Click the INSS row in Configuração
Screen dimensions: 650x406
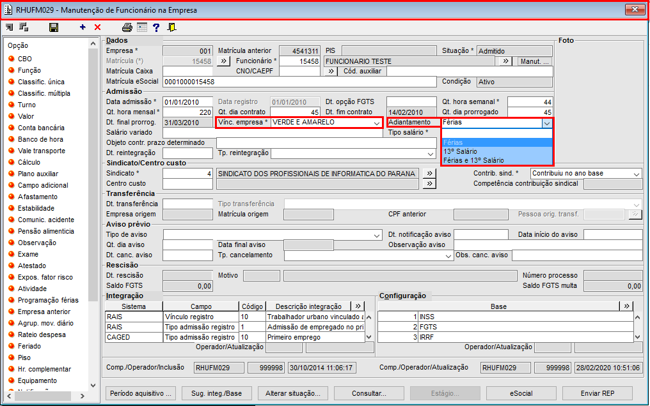pyautogui.click(x=506, y=317)
